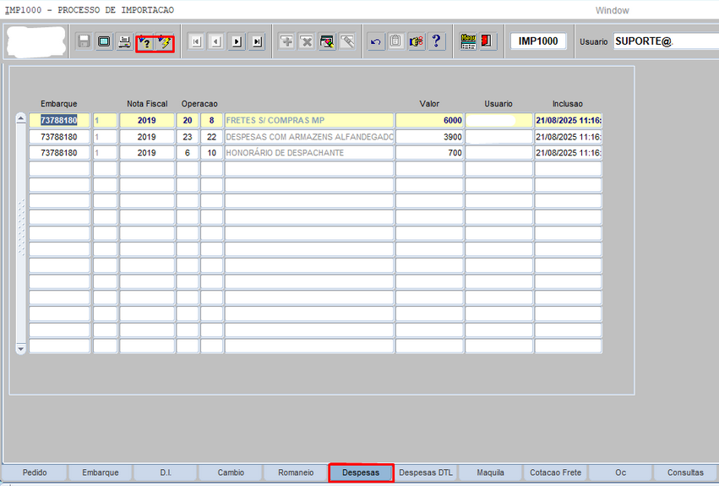Select the Cotacao Frete tab
This screenshot has width=719, height=486.
pos(555,472)
